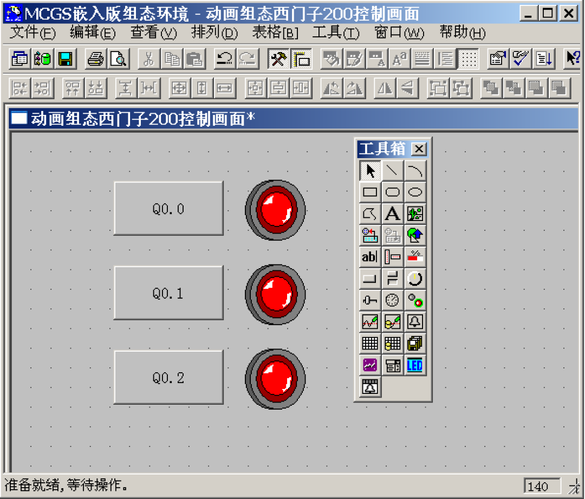Select the Q0.1 button on canvas
Image resolution: width=585 pixels, height=499 pixels.
[168, 293]
